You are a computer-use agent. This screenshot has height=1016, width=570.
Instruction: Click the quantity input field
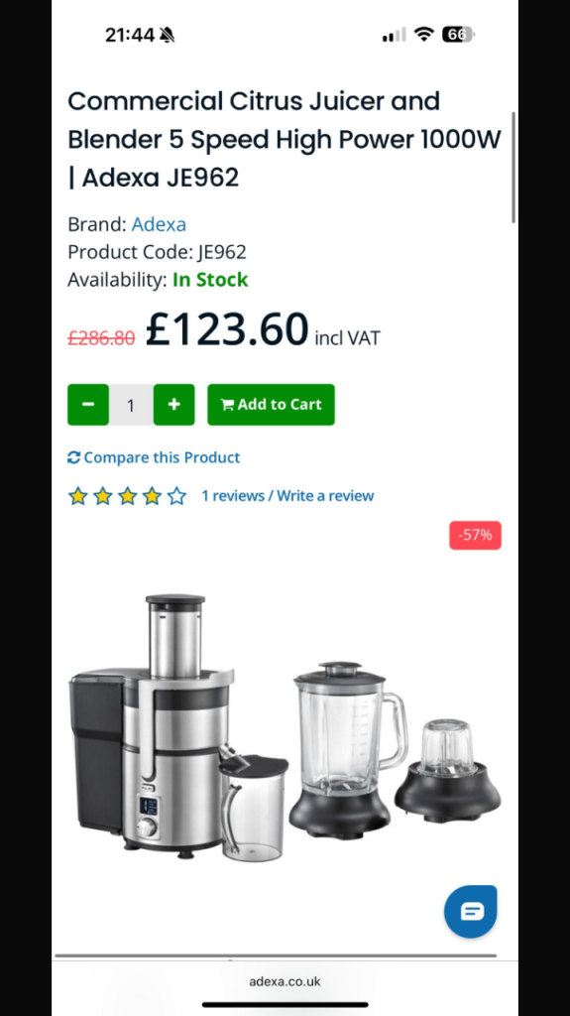pos(131,405)
